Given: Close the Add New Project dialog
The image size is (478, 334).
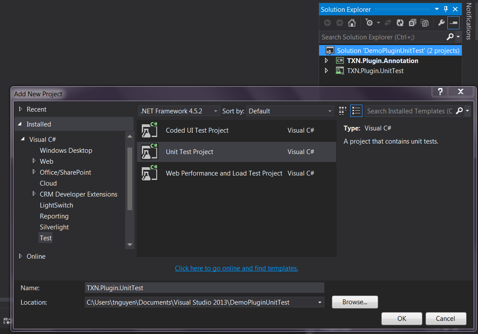Looking at the screenshot, I should coord(460,91).
